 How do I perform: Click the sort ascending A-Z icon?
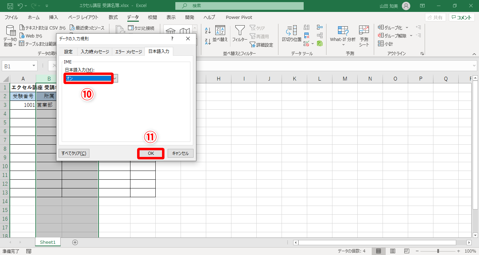208,31
